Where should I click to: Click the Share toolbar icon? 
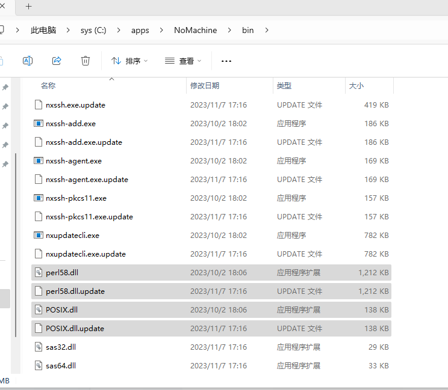(57, 61)
